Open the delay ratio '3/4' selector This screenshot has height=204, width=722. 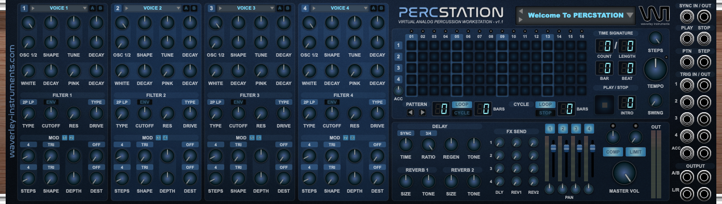428,133
